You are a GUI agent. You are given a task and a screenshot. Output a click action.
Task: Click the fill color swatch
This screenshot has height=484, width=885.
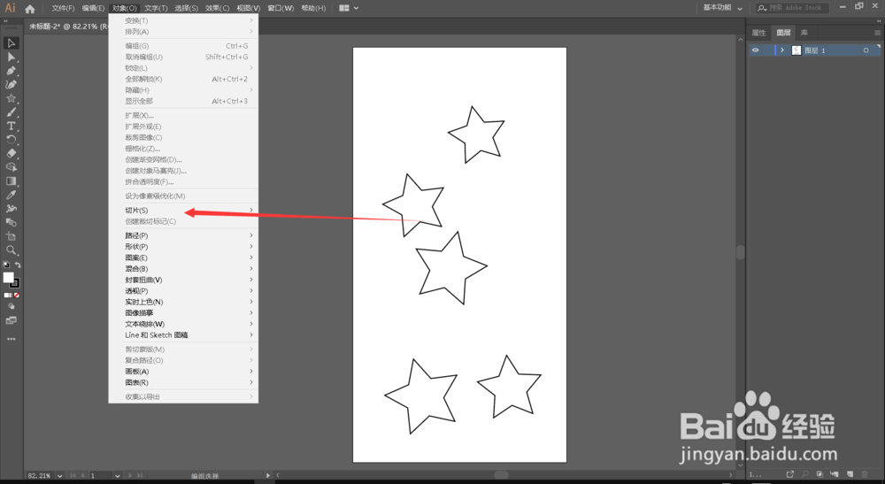(x=9, y=278)
